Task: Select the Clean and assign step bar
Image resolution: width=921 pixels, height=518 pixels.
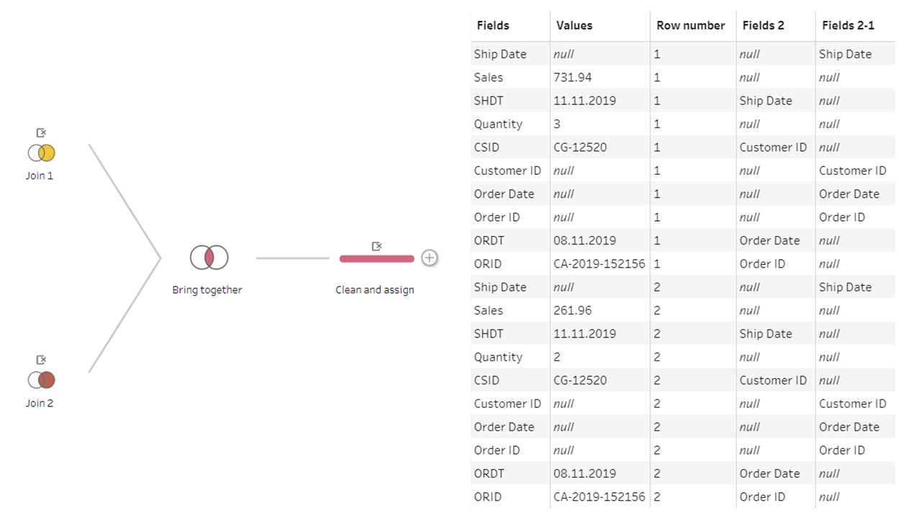Action: 376,259
